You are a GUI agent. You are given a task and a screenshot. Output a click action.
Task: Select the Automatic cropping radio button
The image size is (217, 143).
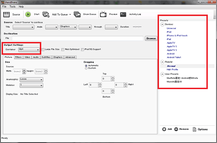86,66
